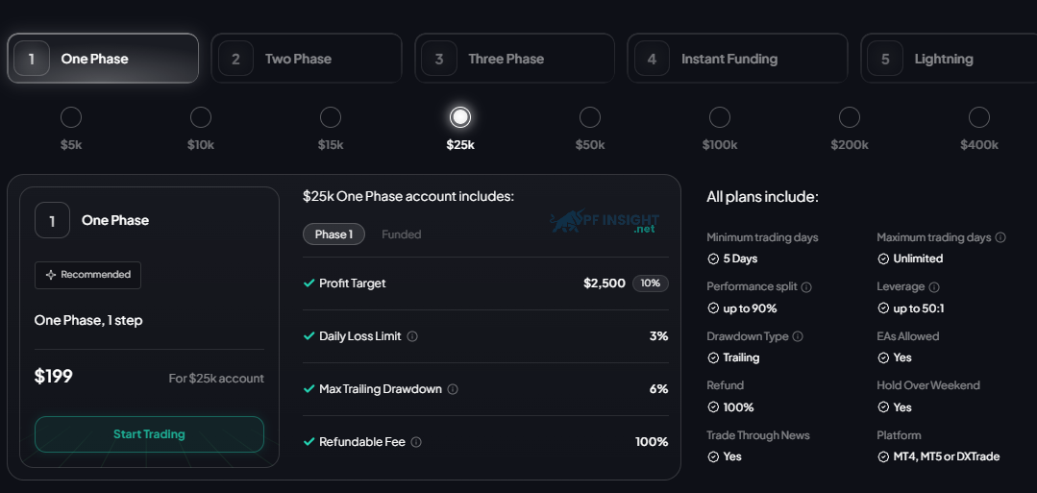Select the Phase 1 pill
The width and height of the screenshot is (1037, 493).
tap(334, 234)
